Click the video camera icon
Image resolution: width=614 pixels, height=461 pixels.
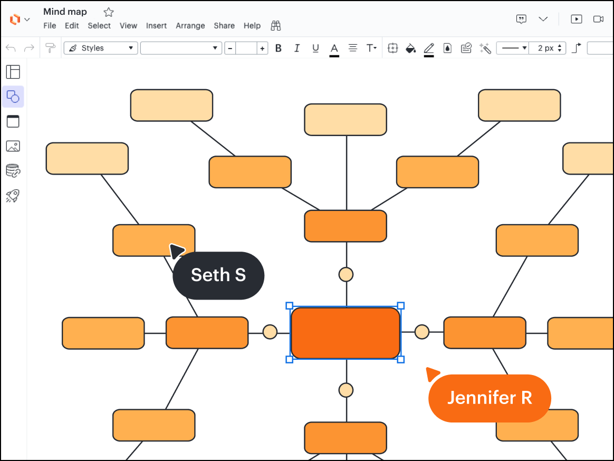[x=598, y=19]
